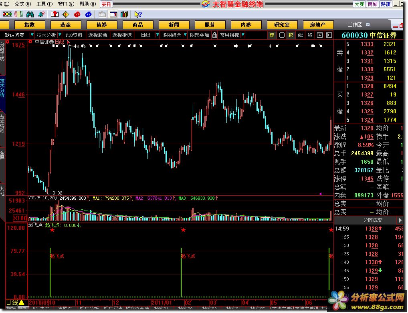Click 图形叠加 in the toolbar
This screenshot has width=408, height=313.
click(200, 35)
